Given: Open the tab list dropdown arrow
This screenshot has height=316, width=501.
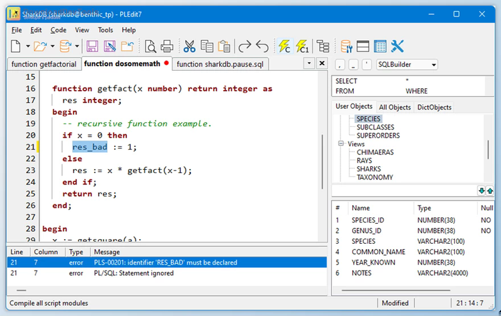Looking at the screenshot, I should [x=309, y=63].
